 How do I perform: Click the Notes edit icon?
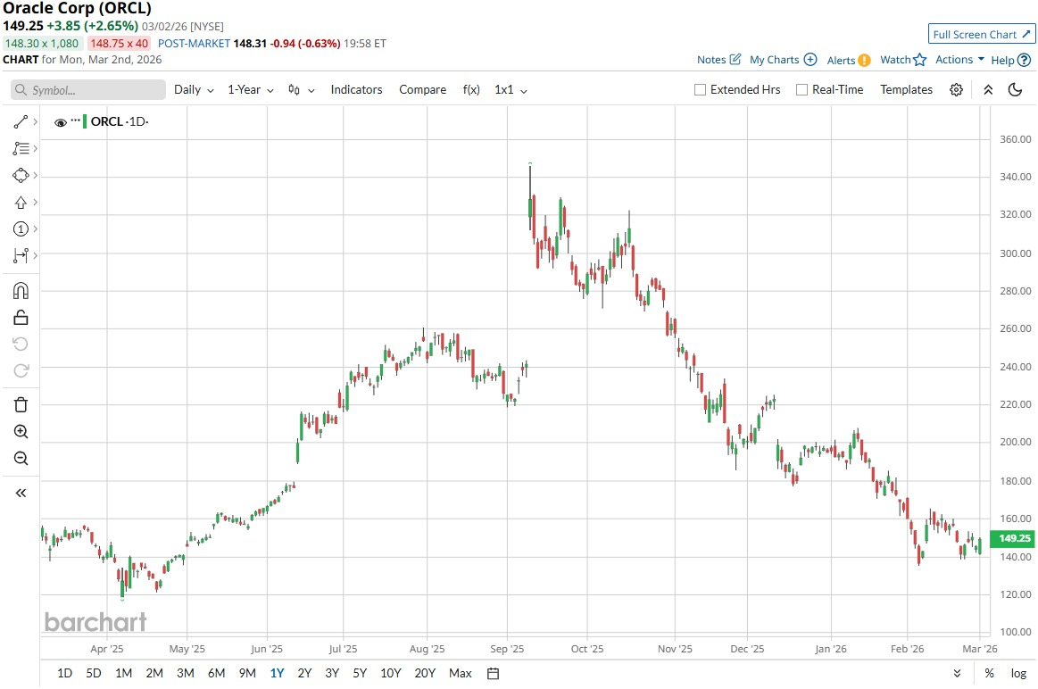pos(735,60)
